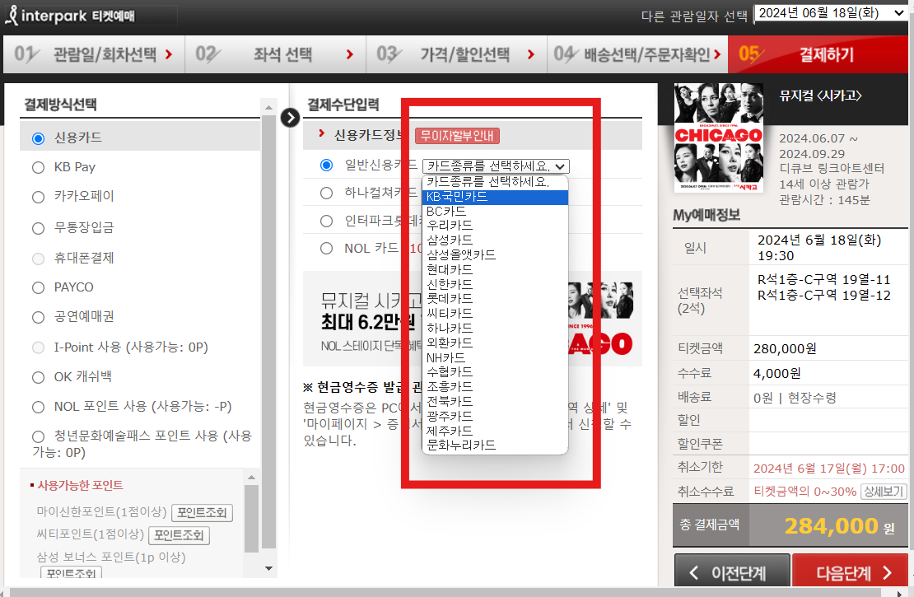
Task: Go to step 01 관람일/회차선택
Action: 94,54
